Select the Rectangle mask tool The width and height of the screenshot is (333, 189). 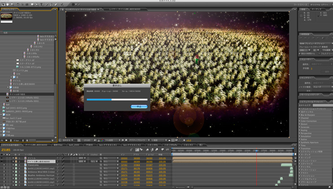pos(32,4)
